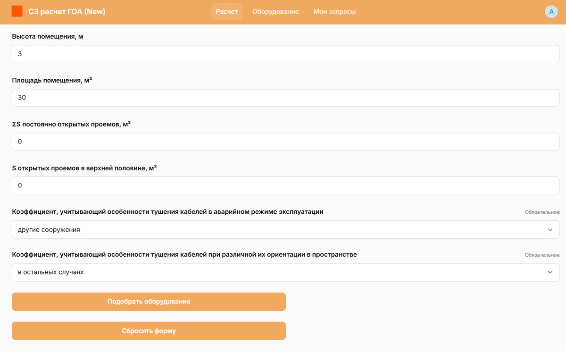The height and width of the screenshot is (351, 566).
Task: Click the Сбросить форму button
Action: [x=149, y=331]
